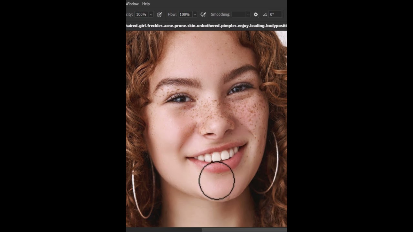Toggle pressure for opacity icon
The width and height of the screenshot is (413, 232).
tap(159, 15)
